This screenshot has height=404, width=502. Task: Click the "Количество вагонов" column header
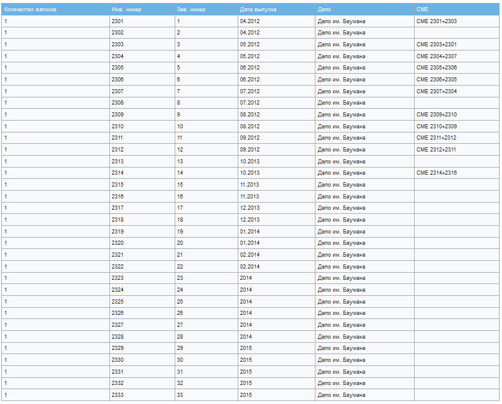[x=30, y=10]
